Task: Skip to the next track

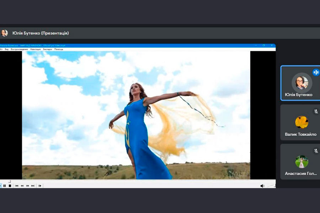Action: coord(33,186)
